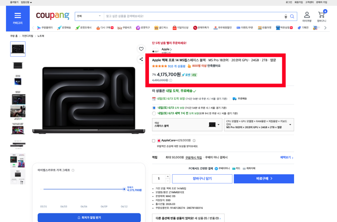Click 장바구니 담기 button
The image size is (337, 222).
point(202,179)
